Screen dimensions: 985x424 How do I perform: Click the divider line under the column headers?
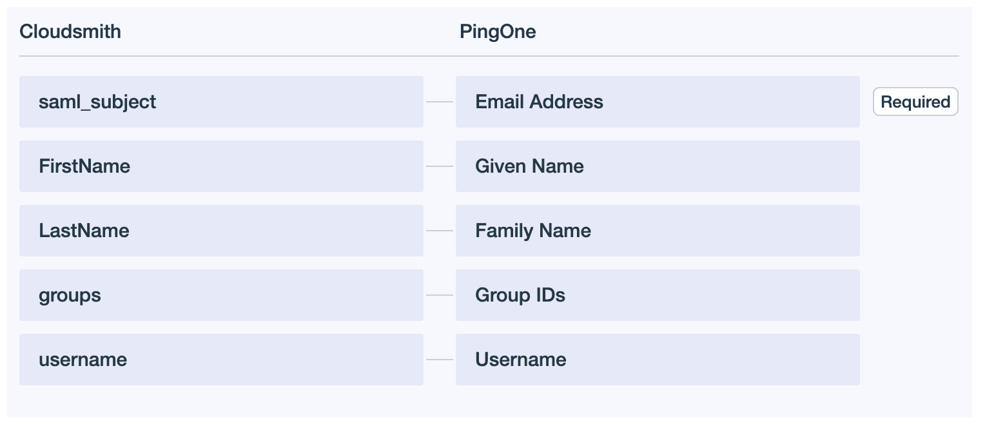point(489,57)
